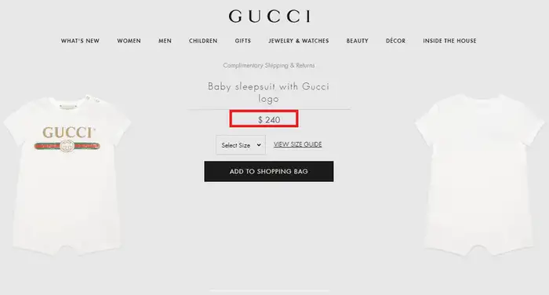This screenshot has height=295, width=549.
Task: Open the Women menu
Action: coord(129,41)
